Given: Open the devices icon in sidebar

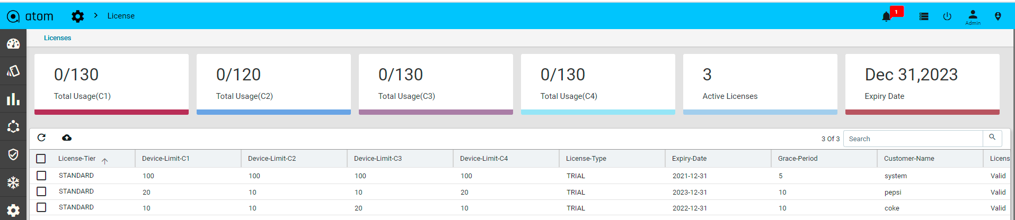Looking at the screenshot, I should click(x=13, y=71).
